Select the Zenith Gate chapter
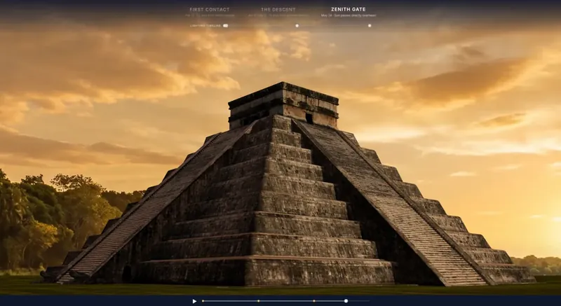 click(349, 9)
